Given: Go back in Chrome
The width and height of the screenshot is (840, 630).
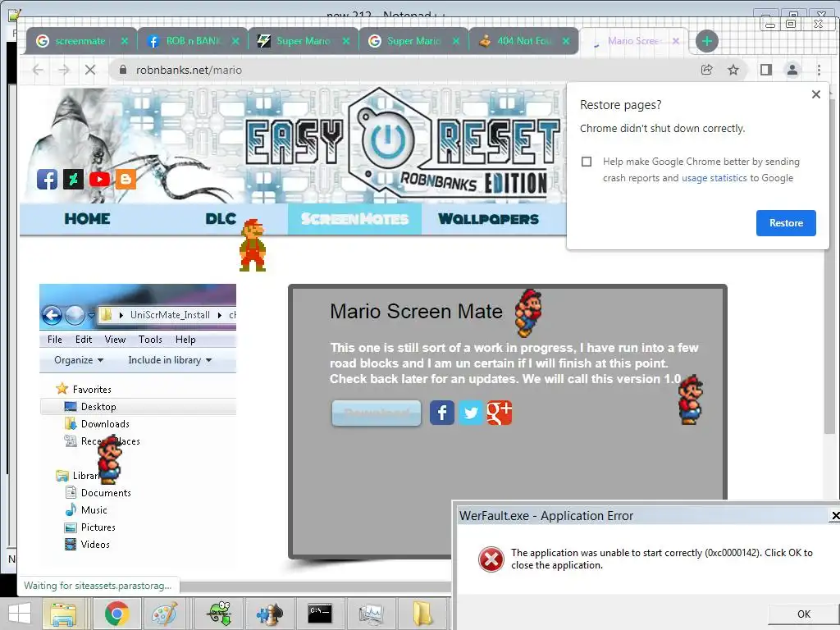Looking at the screenshot, I should point(38,70).
